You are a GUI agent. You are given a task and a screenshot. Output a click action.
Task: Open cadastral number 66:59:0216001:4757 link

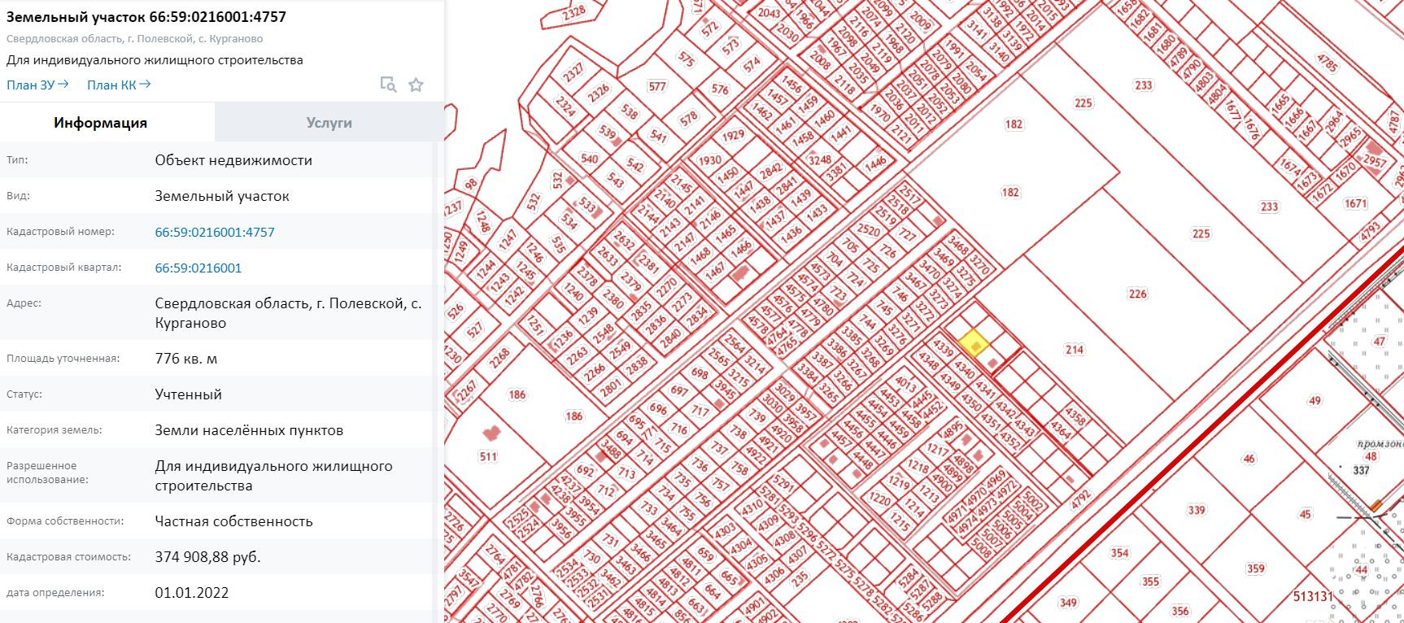(x=215, y=232)
